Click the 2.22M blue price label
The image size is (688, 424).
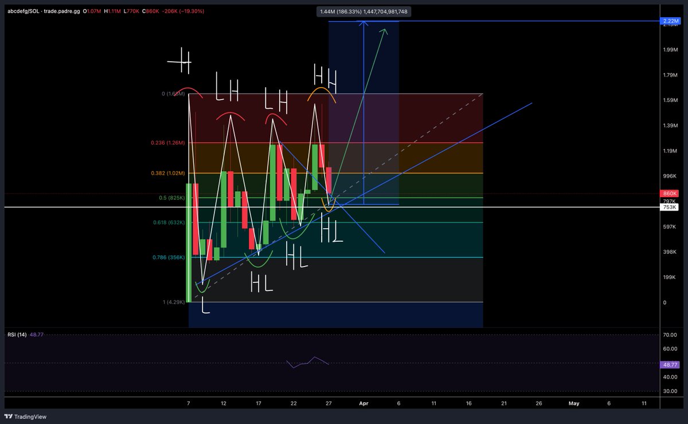(670, 21)
